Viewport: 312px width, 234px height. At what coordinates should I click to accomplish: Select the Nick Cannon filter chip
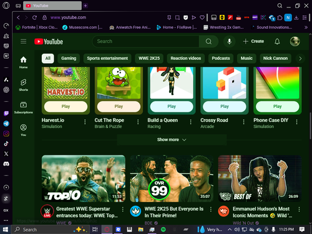pyautogui.click(x=275, y=58)
